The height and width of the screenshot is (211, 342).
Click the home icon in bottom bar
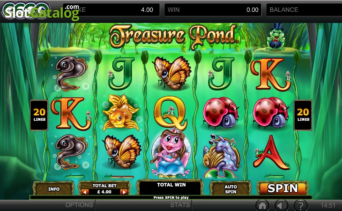(x=262, y=205)
